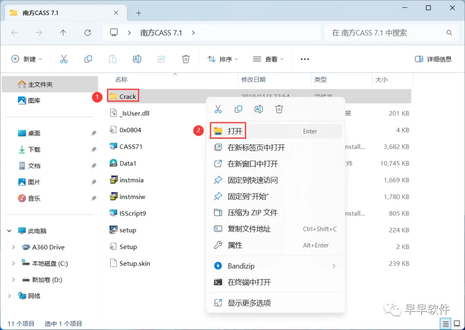The height and width of the screenshot is (330, 465).
Task: Open the 新建 dropdown
Action: [26, 59]
